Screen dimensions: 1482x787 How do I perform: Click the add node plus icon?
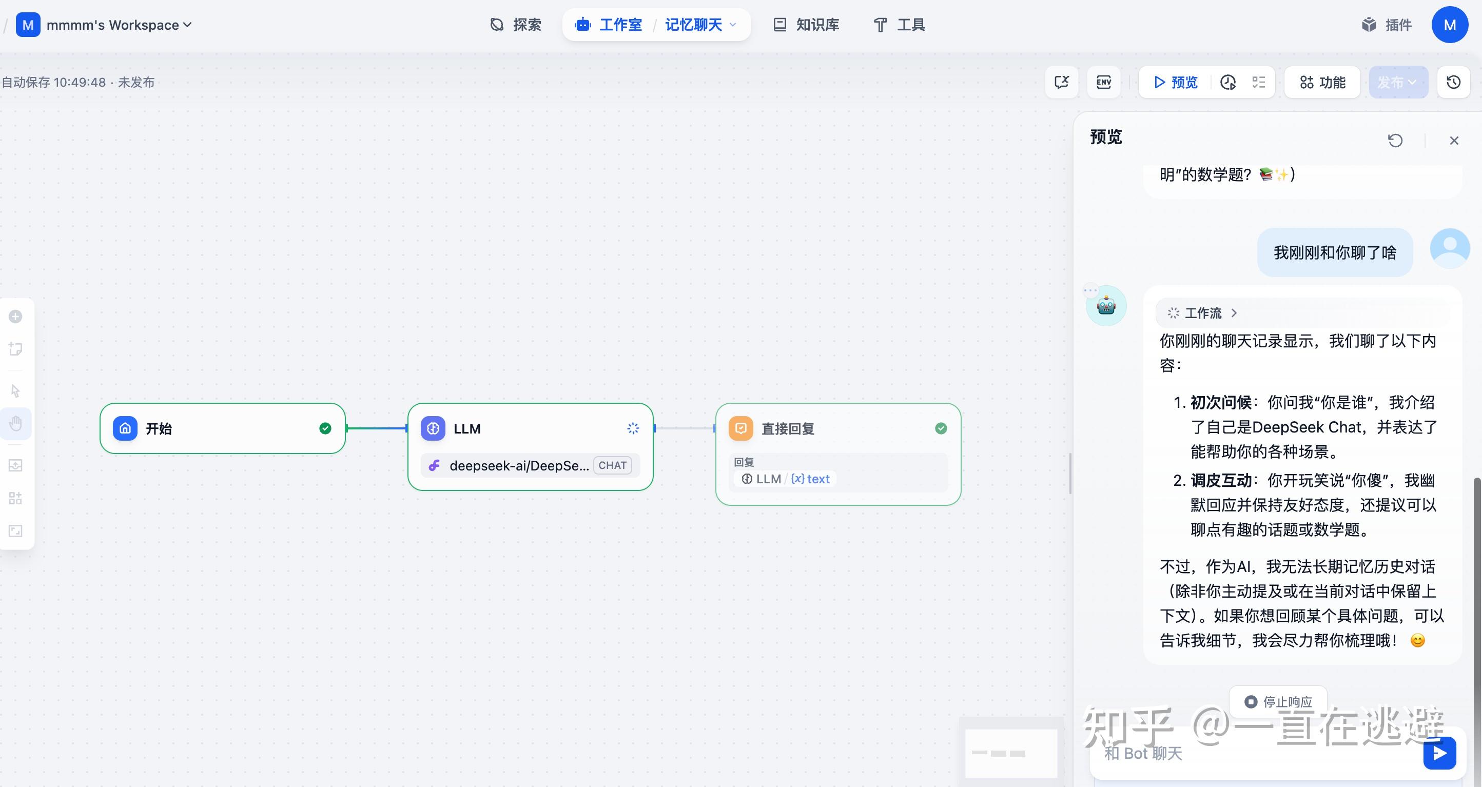click(x=15, y=317)
